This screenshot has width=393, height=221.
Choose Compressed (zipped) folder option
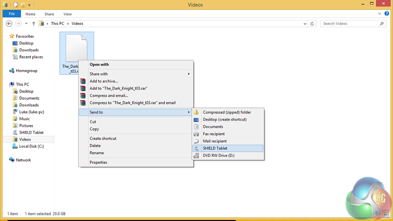click(x=227, y=112)
